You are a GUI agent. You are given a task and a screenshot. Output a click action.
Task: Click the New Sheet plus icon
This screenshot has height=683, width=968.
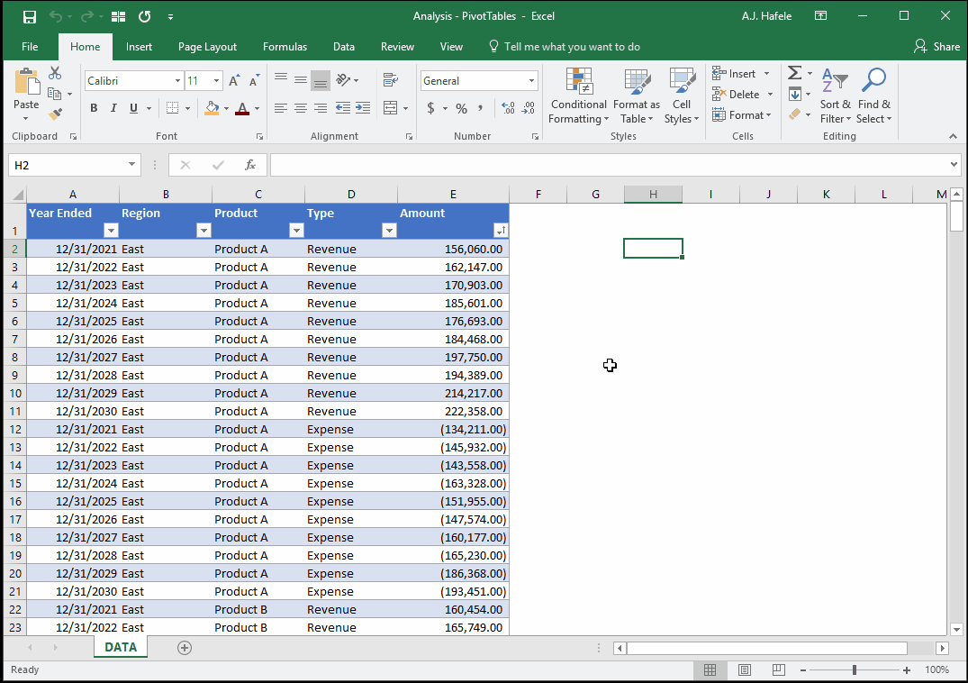[x=184, y=648]
